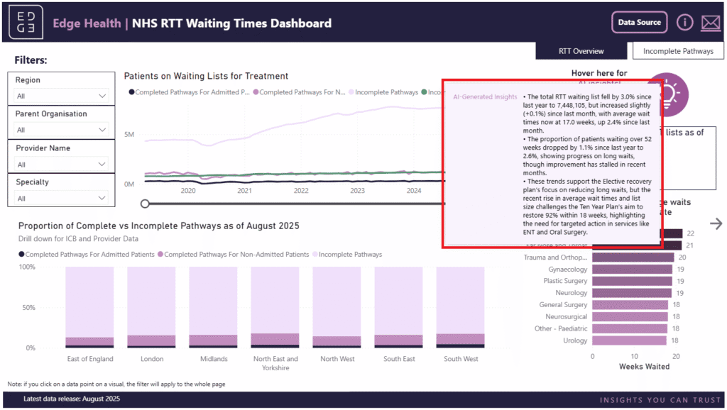The height and width of the screenshot is (410, 727).
Task: Click the Data Source button
Action: [x=639, y=23]
